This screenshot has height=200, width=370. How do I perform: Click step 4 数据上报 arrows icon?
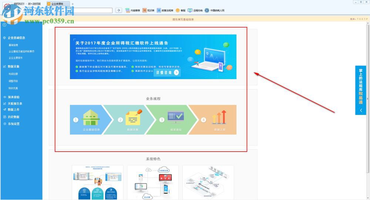pos(219,117)
